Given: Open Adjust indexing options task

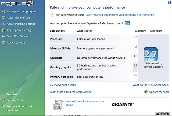Looking at the screenshot, I should 21,24.
